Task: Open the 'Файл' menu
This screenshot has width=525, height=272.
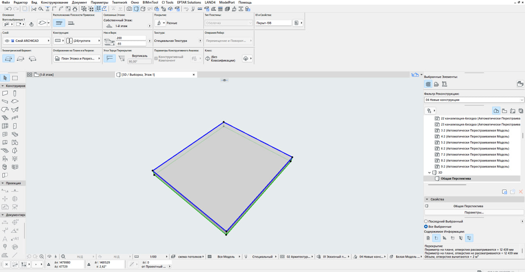Action: [x=6, y=2]
